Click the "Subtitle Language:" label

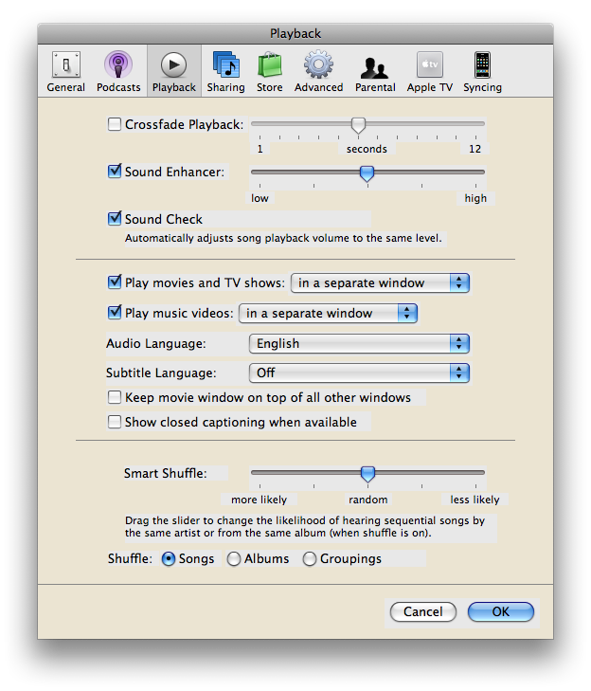[161, 373]
